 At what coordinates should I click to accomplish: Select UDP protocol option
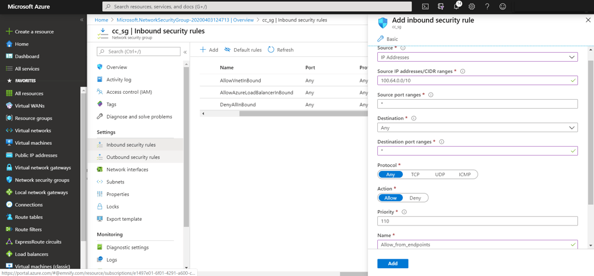point(440,175)
